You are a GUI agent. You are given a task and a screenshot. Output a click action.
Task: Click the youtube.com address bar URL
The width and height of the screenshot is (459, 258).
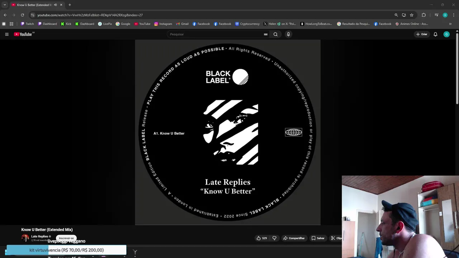click(90, 15)
